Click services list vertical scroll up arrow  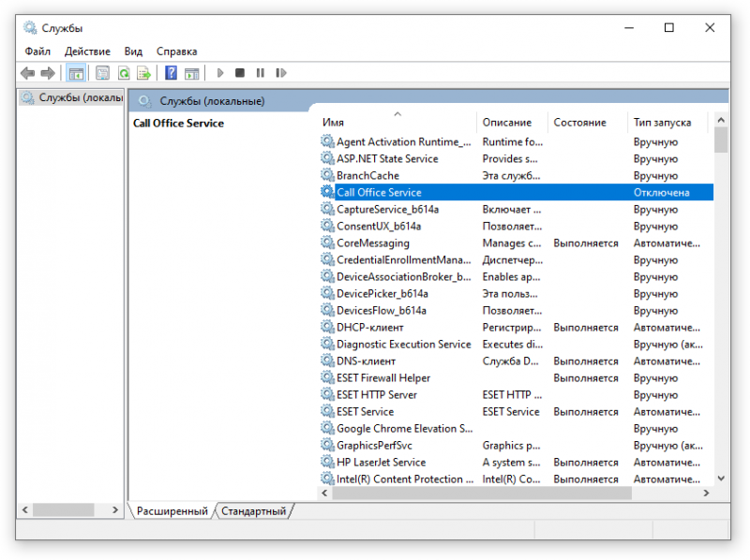(x=721, y=120)
